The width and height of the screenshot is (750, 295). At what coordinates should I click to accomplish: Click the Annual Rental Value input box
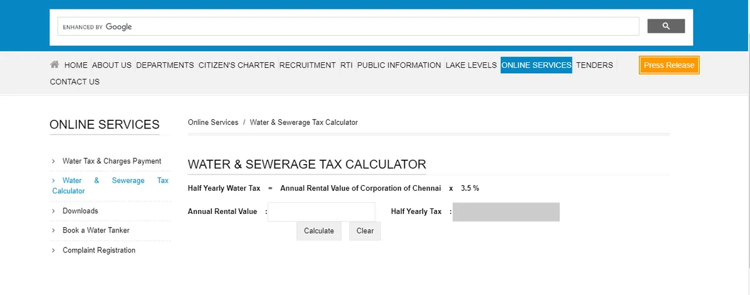(x=321, y=211)
